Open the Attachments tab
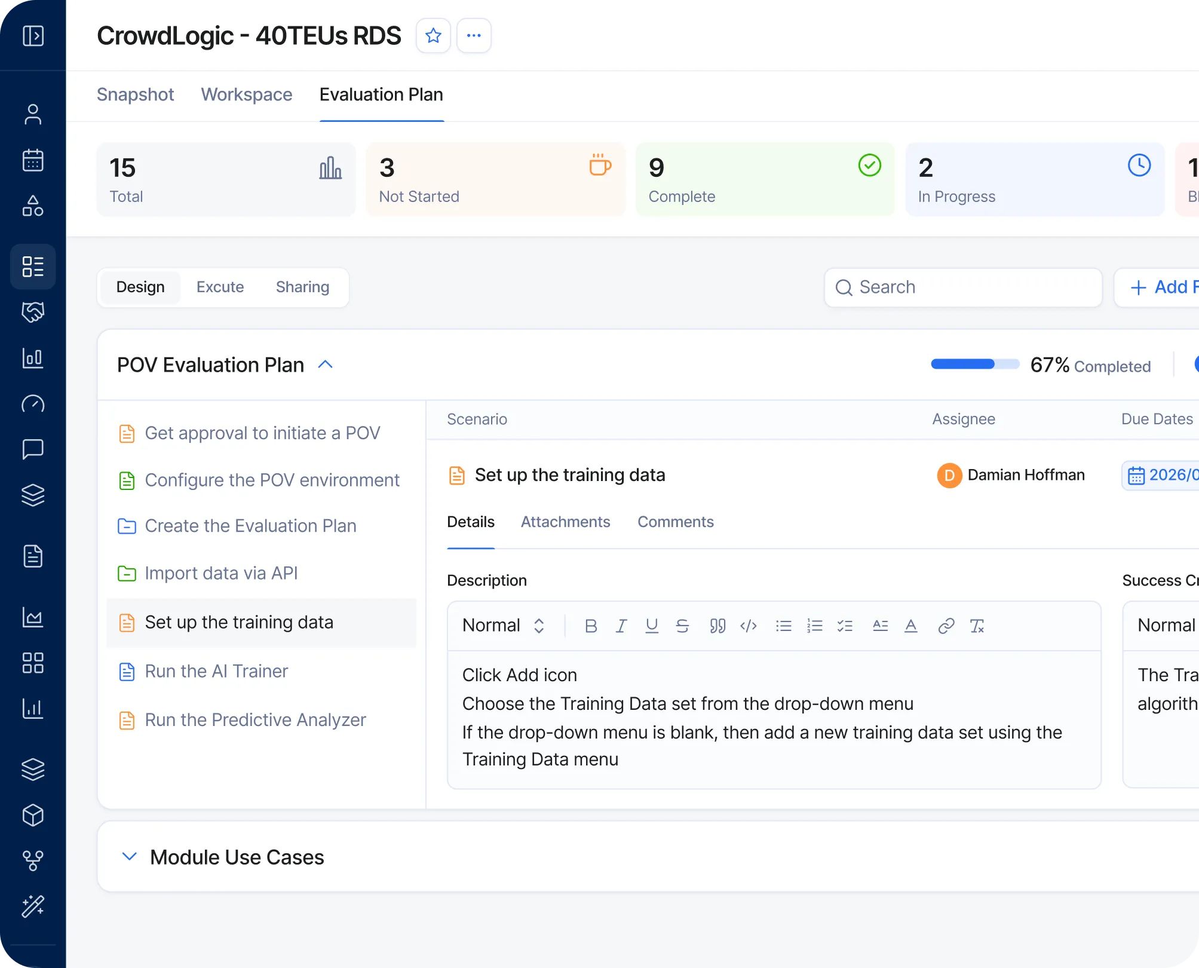Viewport: 1199px width, 968px height. click(x=565, y=522)
